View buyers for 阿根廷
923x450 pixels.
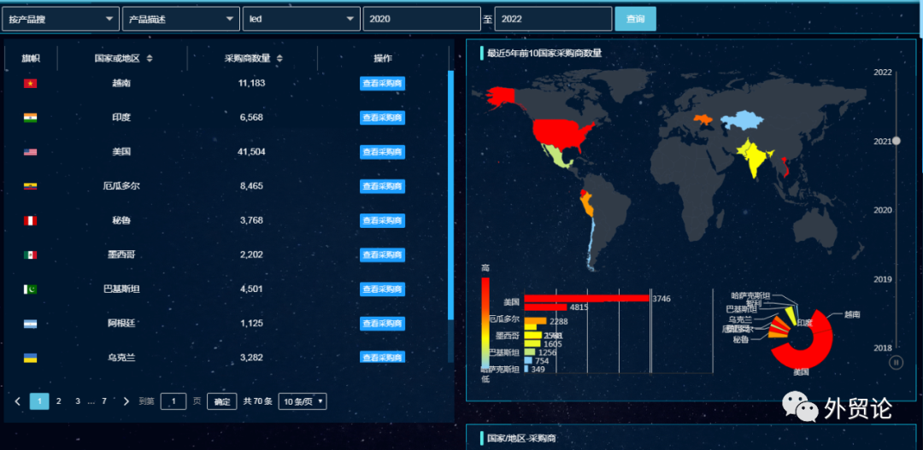[x=382, y=324]
